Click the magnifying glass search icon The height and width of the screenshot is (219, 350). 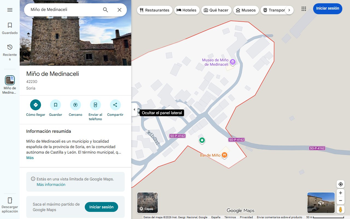click(105, 10)
